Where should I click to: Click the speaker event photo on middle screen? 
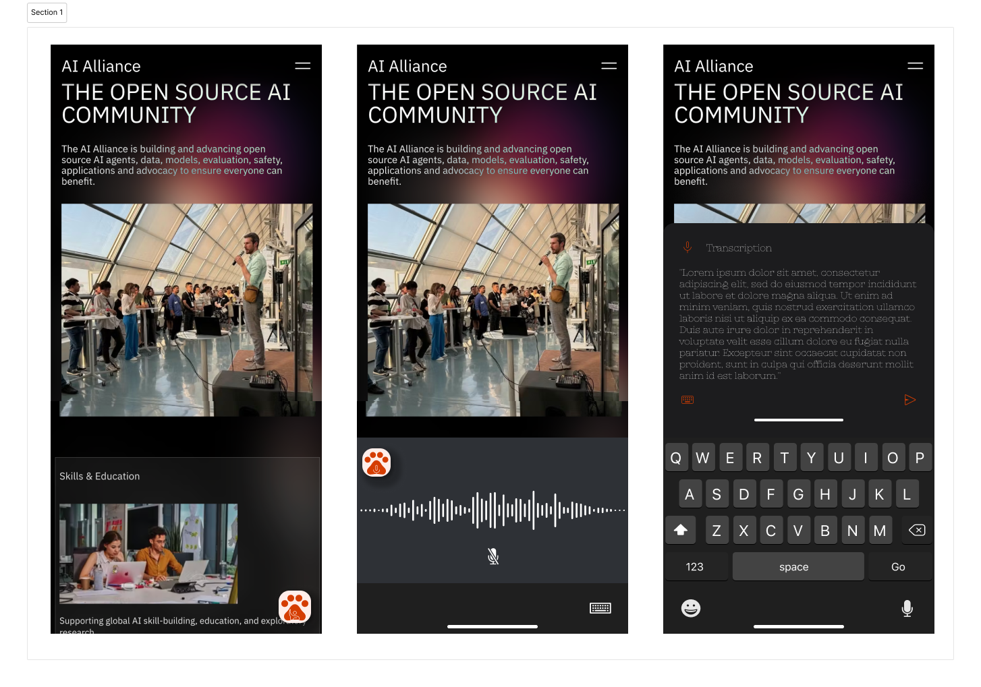click(493, 310)
